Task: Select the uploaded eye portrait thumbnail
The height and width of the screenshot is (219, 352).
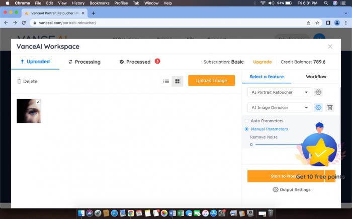Action: tap(29, 111)
